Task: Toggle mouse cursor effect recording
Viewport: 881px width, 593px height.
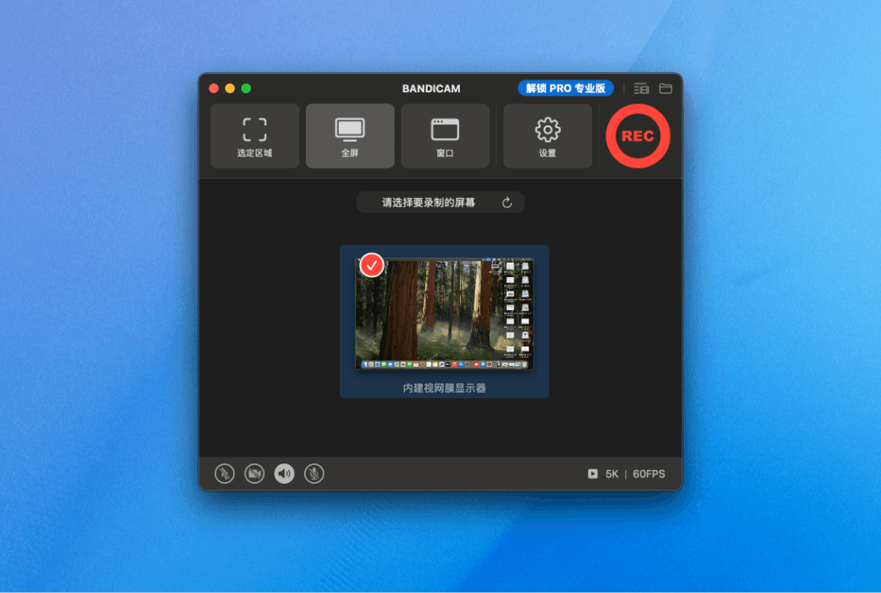Action: [x=224, y=474]
